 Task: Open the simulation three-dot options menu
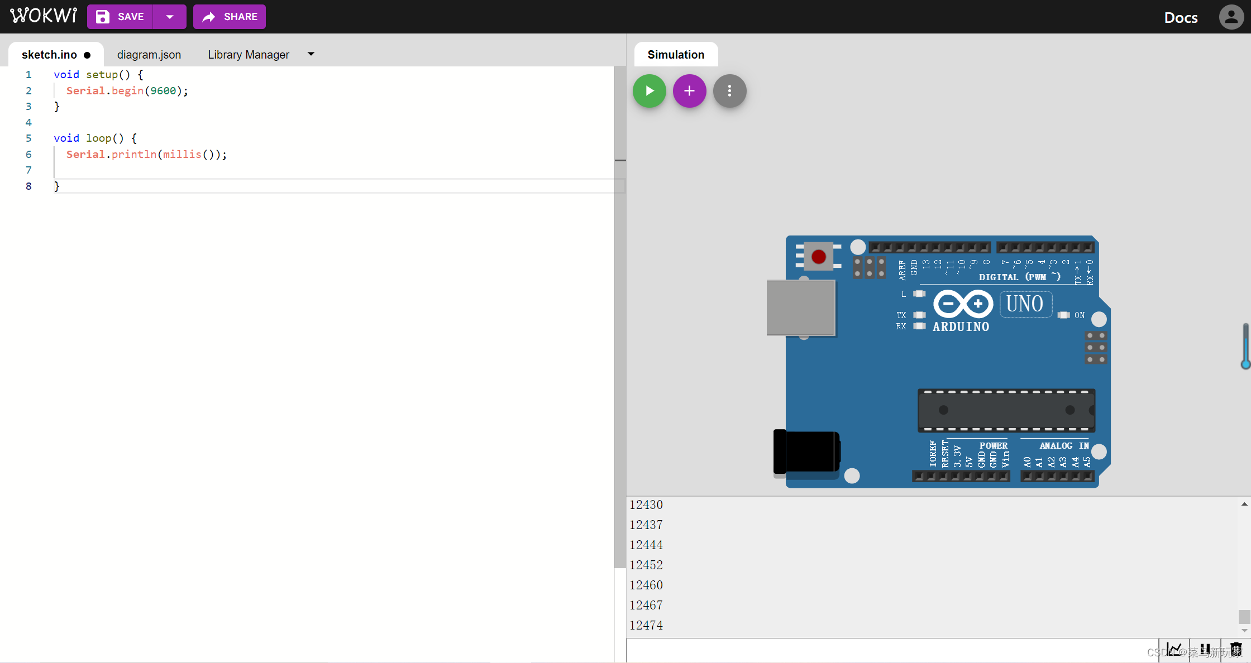click(729, 91)
